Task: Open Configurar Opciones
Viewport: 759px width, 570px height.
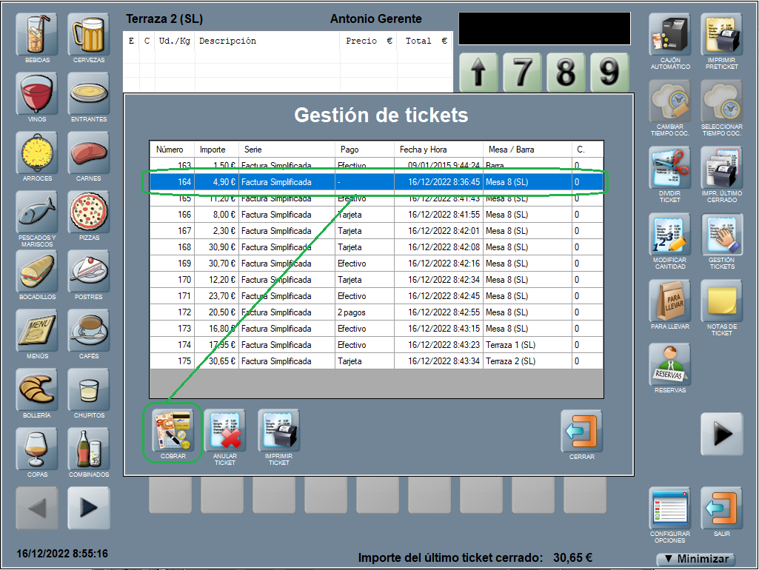Action: click(x=669, y=509)
